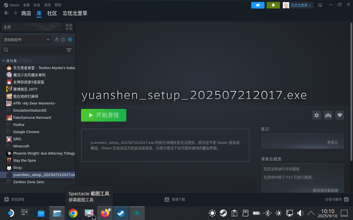
Task: Switch to the 社区 tab
Action: pos(52,13)
